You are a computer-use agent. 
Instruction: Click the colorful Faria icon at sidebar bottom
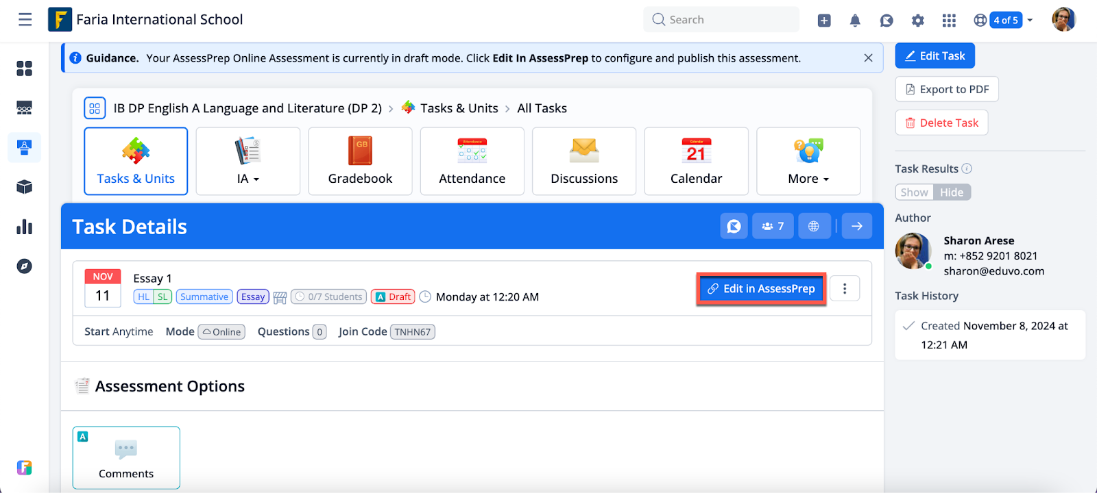[x=25, y=468]
